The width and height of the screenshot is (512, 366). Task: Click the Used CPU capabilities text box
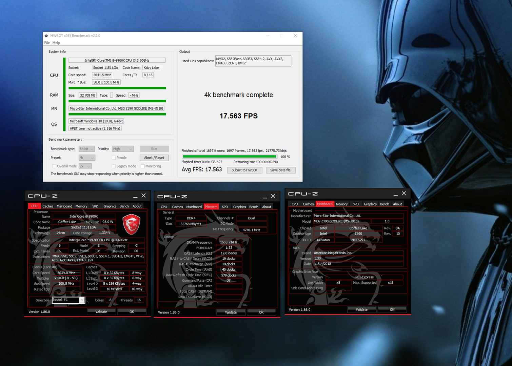point(253,61)
